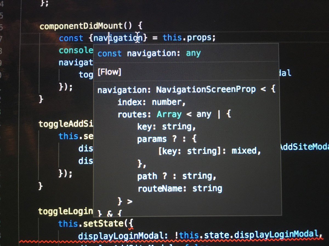Click 'displayLoginModal:' property key
Viewport: 329px width, 246px height.
(123, 235)
